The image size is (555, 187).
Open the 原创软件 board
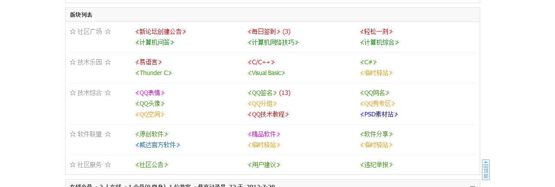pos(152,134)
